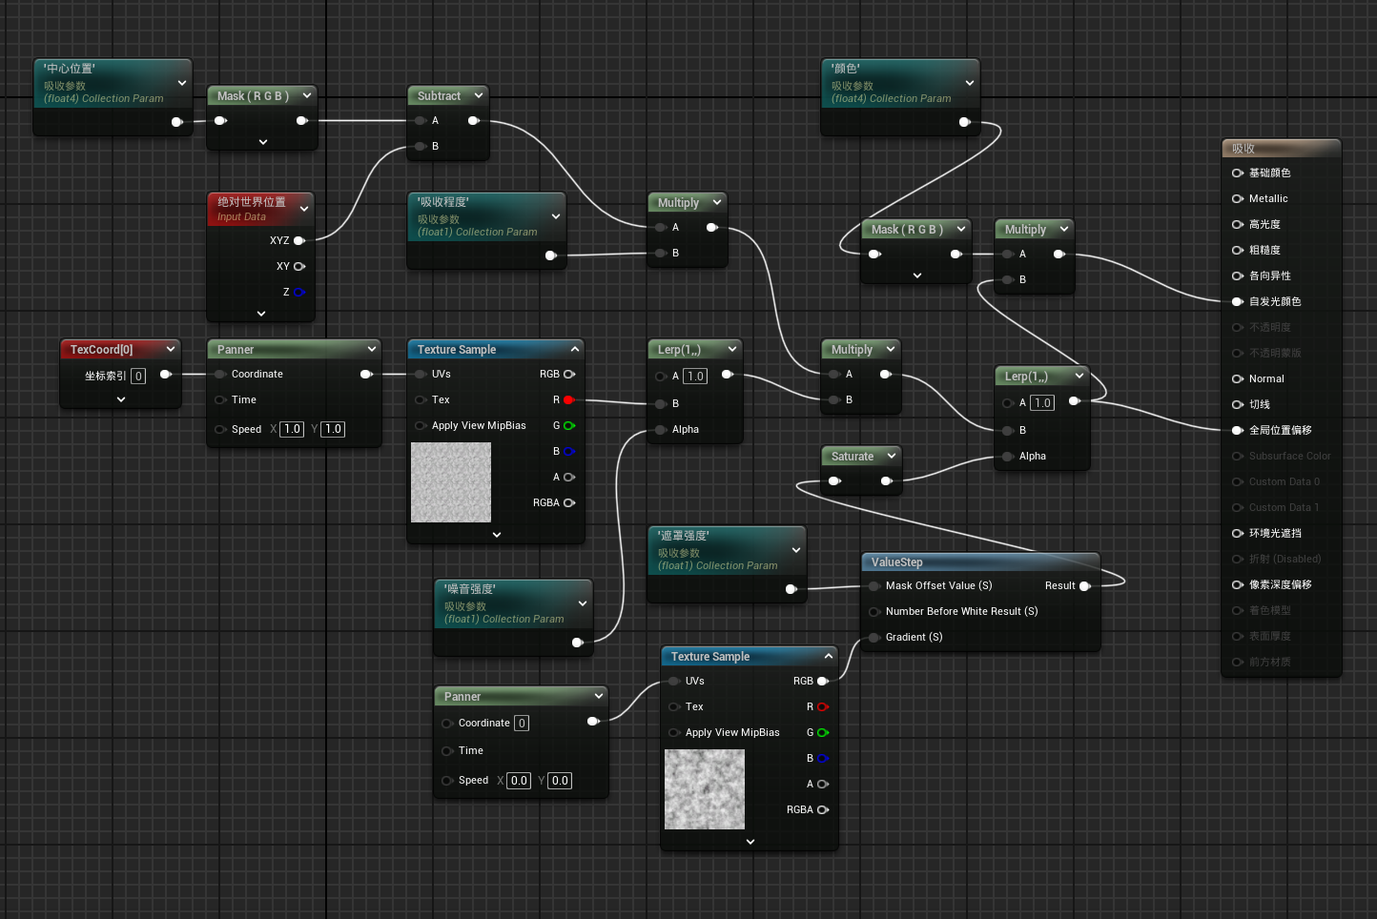
Task: Edit Speed X value of lower Panner
Action: coord(519,781)
